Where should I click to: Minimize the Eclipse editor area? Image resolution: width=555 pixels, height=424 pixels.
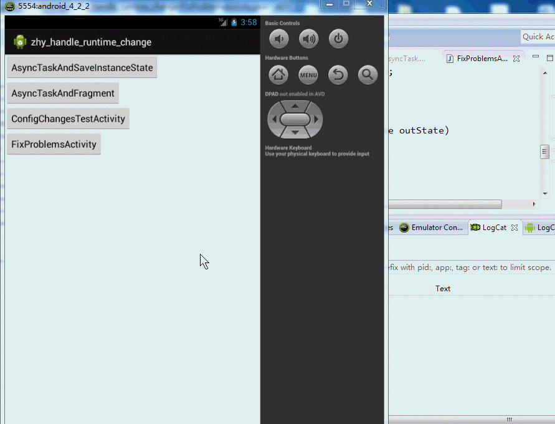pyautogui.click(x=536, y=57)
